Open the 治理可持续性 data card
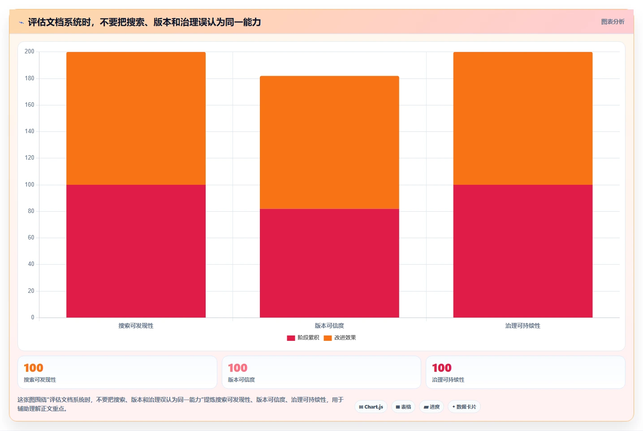 pos(525,372)
